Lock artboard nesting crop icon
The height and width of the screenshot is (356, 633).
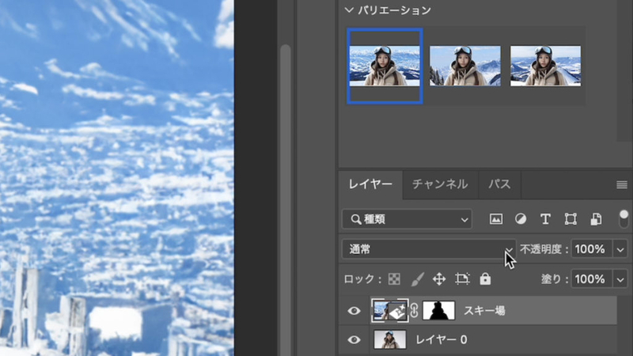click(462, 279)
